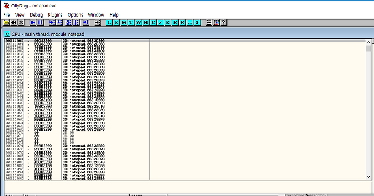374x196 pixels.
Task: Run the program with the play icon
Action: click(x=33, y=23)
